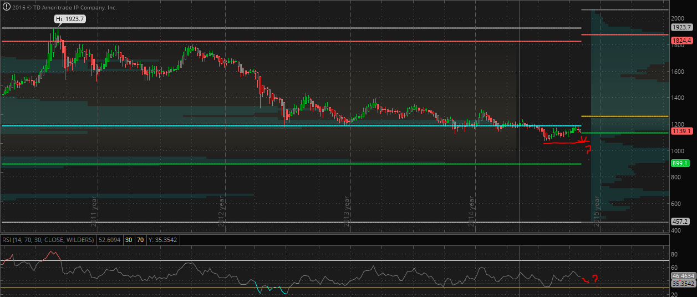Select the 2013 year time marker
This screenshot has width=697, height=297.
click(347, 211)
